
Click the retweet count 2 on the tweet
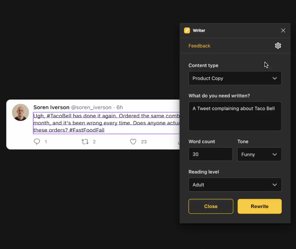pyautogui.click(x=94, y=142)
